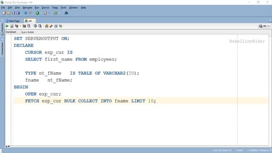The height and width of the screenshot is (153, 272).
Task: Click the Explain Plan icon
Action: pyautogui.click(x=17, y=26)
